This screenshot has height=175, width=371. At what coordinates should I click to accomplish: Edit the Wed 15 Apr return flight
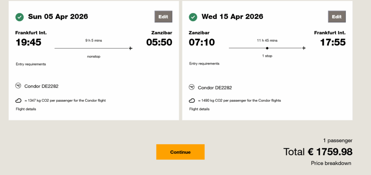pyautogui.click(x=337, y=17)
